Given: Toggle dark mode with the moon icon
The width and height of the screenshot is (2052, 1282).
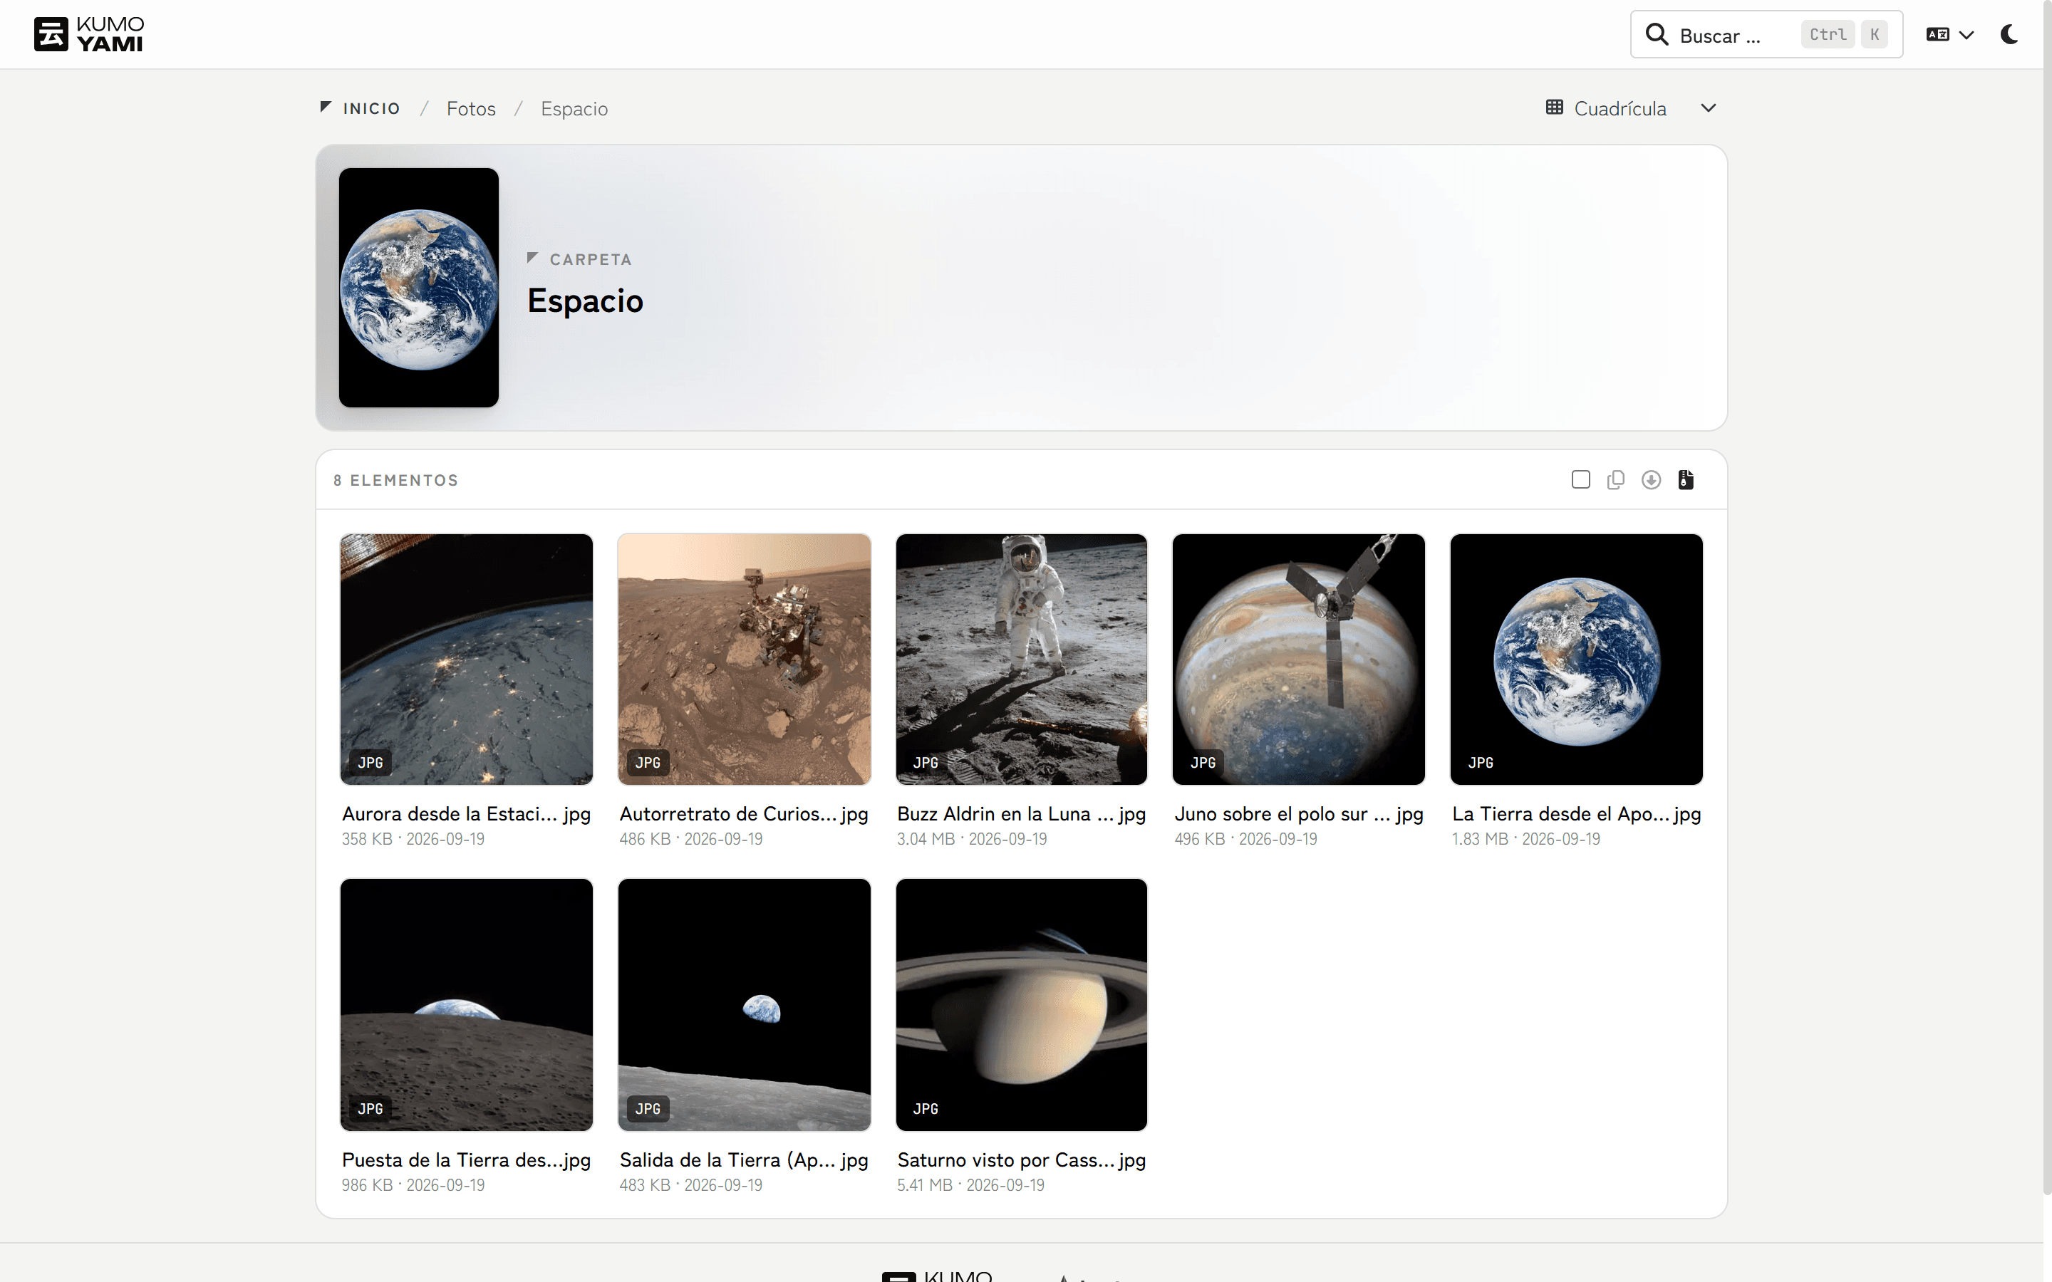Looking at the screenshot, I should point(2009,35).
